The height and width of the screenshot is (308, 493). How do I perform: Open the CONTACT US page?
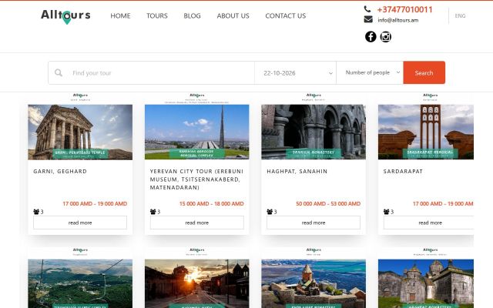point(286,15)
